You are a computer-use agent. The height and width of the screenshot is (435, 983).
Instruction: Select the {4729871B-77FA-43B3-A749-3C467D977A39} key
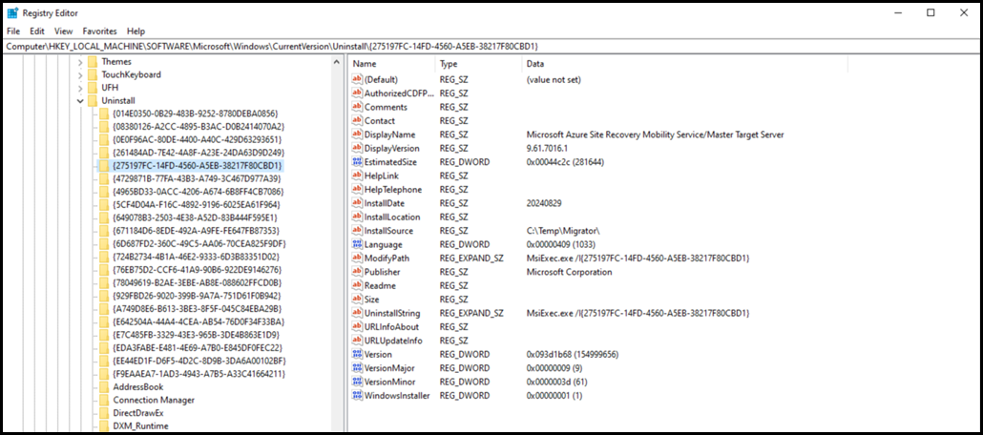click(196, 178)
